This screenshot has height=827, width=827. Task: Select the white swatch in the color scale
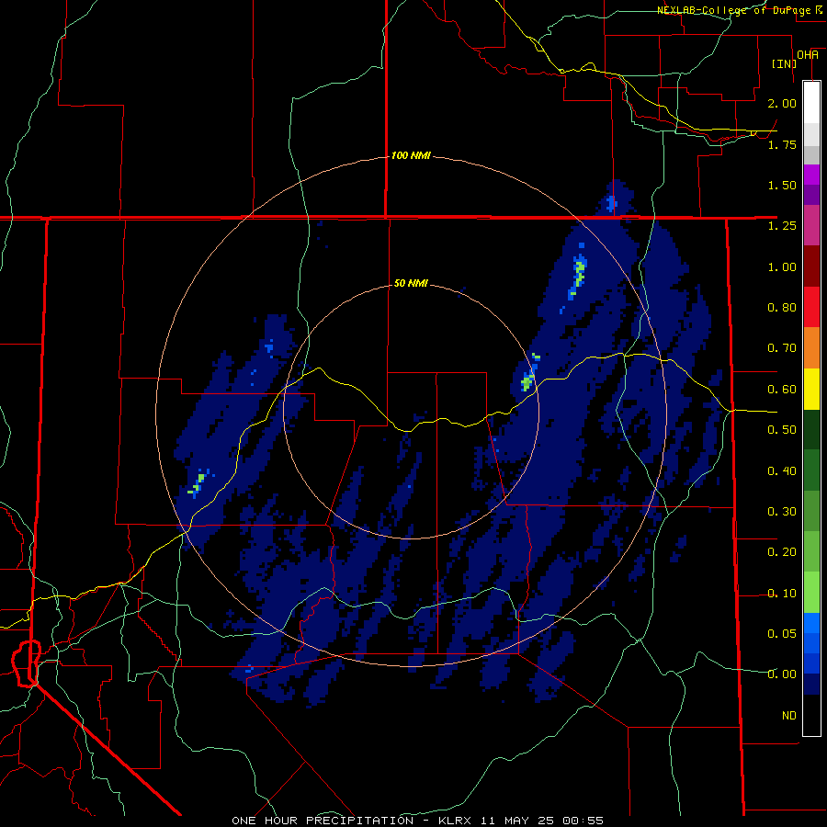tap(811, 103)
